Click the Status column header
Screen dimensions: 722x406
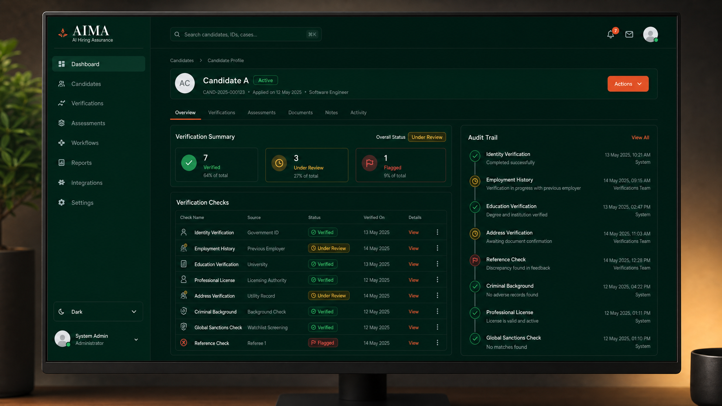pos(314,217)
